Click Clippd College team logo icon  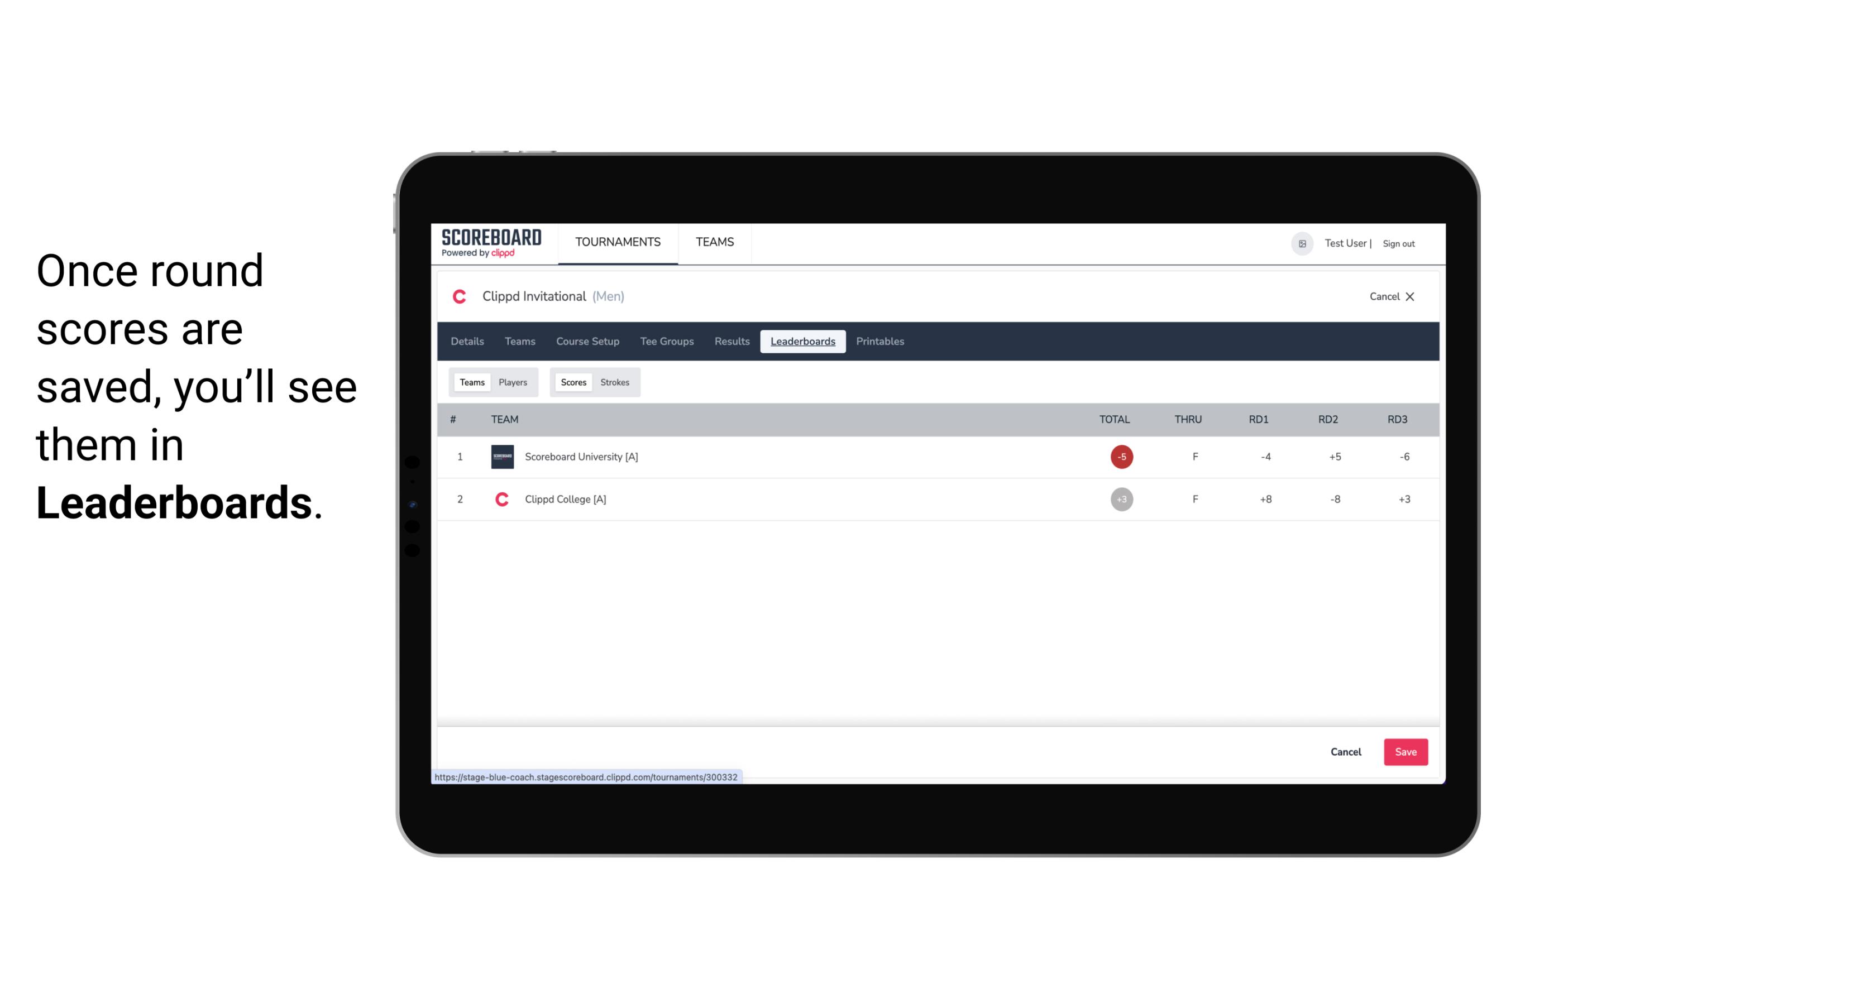[x=500, y=499]
